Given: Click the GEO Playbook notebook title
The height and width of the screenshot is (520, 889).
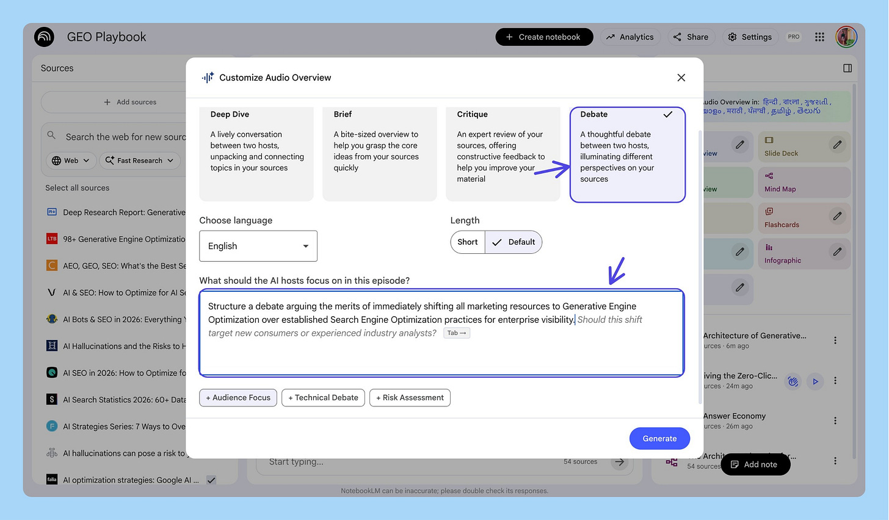Looking at the screenshot, I should coord(107,37).
